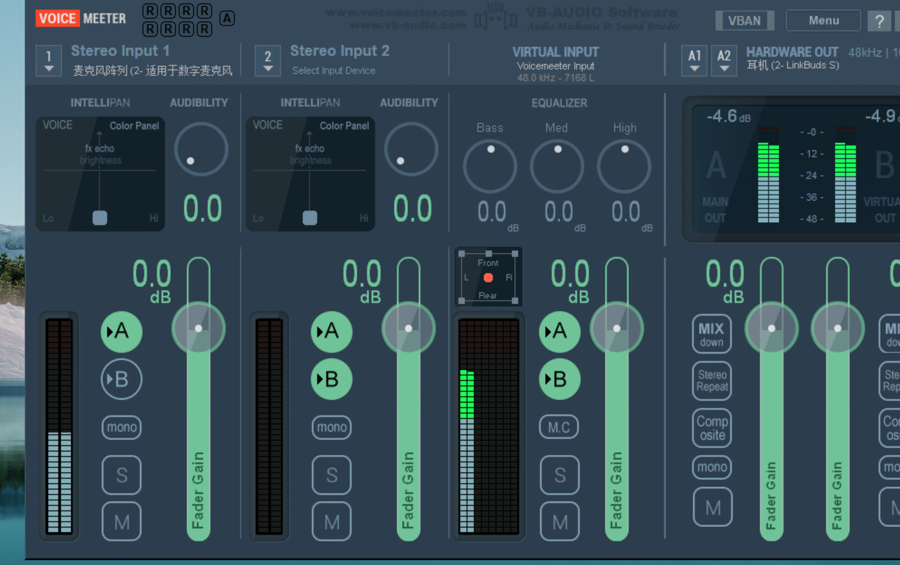Image resolution: width=900 pixels, height=565 pixels.
Task: Toggle bus A routing for Stereo Input 1
Action: coord(121,331)
